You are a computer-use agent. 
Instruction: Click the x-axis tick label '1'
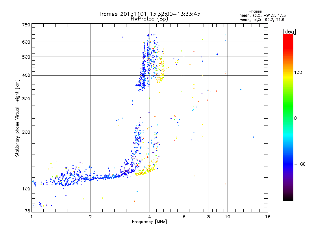[x=31, y=217]
